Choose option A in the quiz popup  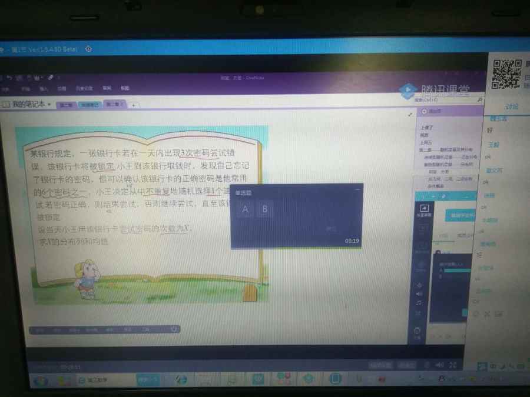(x=245, y=209)
